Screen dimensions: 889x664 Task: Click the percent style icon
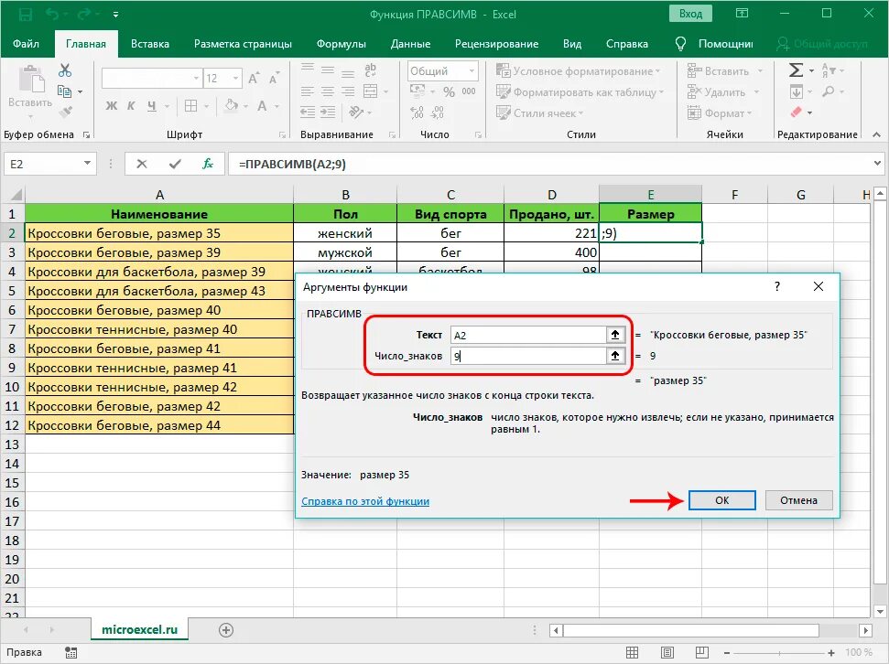tap(449, 91)
